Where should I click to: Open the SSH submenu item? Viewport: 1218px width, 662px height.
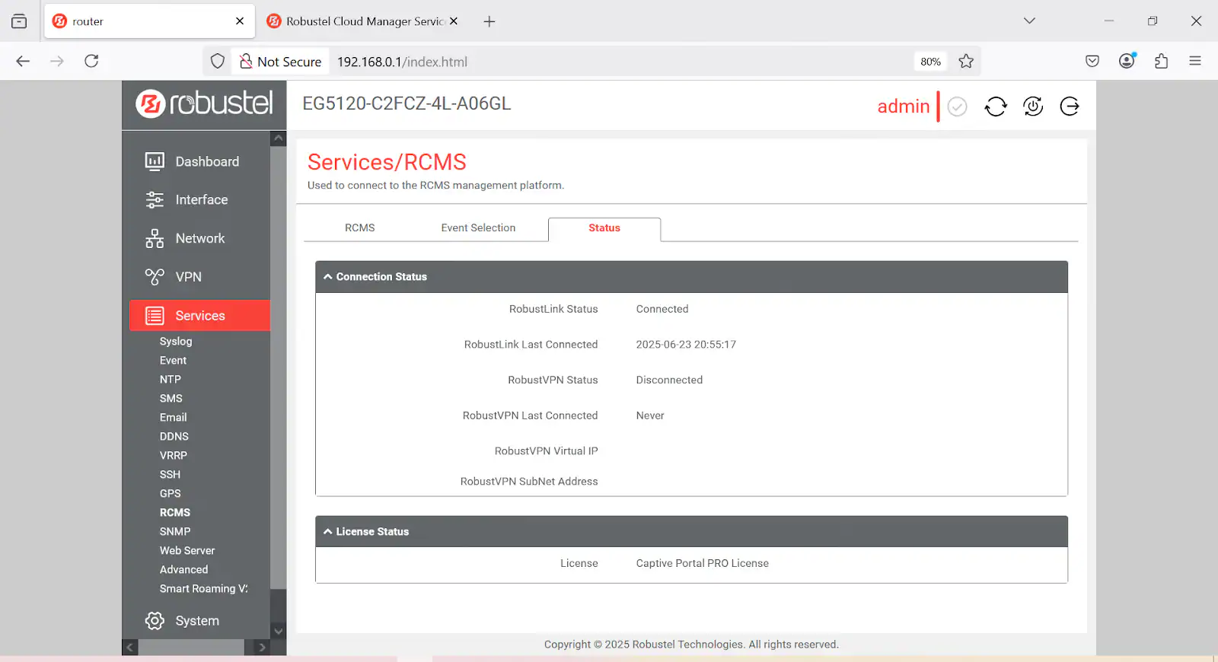pos(170,475)
